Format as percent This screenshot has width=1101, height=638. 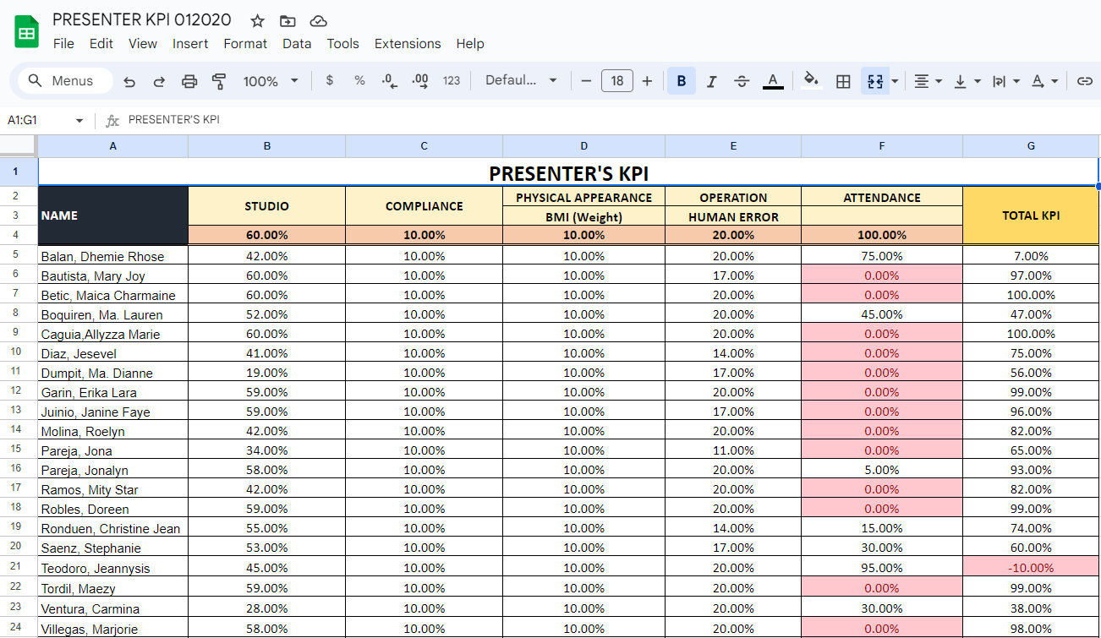(x=359, y=81)
